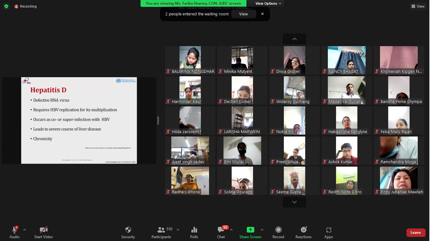Image resolution: width=430 pixels, height=241 pixels.
Task: Open the View Options dropdown
Action: click(268, 3)
